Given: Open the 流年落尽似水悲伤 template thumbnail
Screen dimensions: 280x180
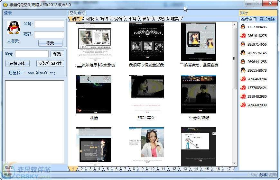Looking at the screenshot, I should pos(94,42).
